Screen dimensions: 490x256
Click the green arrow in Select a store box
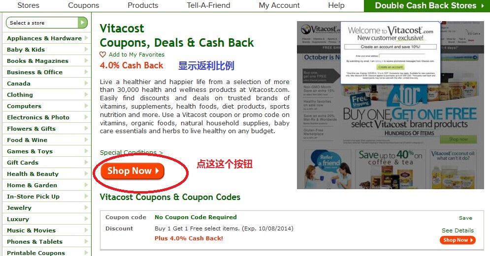tap(83, 23)
